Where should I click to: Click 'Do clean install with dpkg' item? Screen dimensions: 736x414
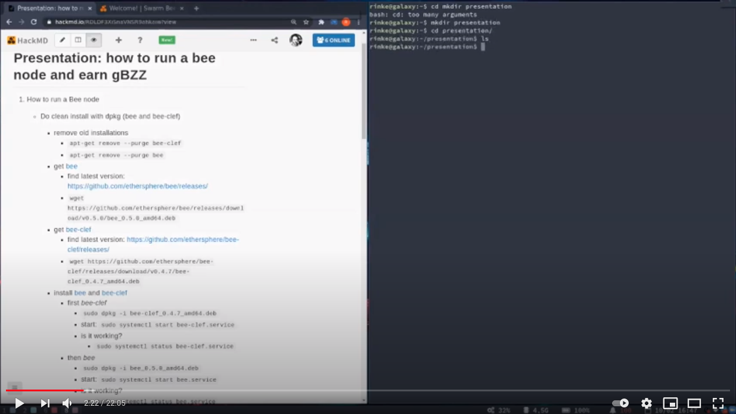click(110, 116)
